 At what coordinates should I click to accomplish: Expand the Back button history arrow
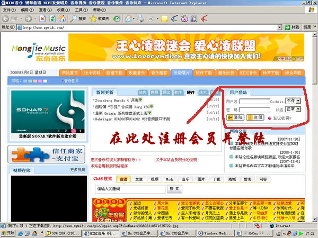(21, 19)
